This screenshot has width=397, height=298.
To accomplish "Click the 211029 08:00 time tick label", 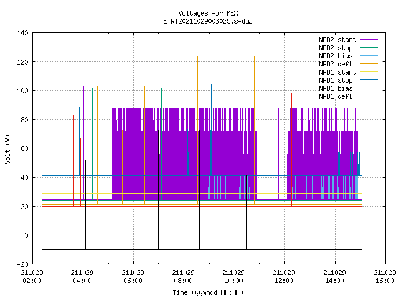I will tap(183, 277).
